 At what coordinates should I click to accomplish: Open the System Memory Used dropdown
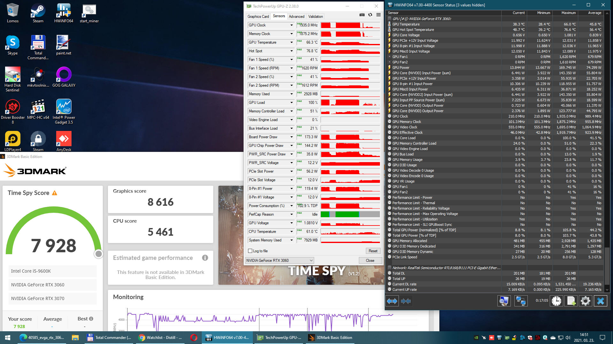pos(291,240)
